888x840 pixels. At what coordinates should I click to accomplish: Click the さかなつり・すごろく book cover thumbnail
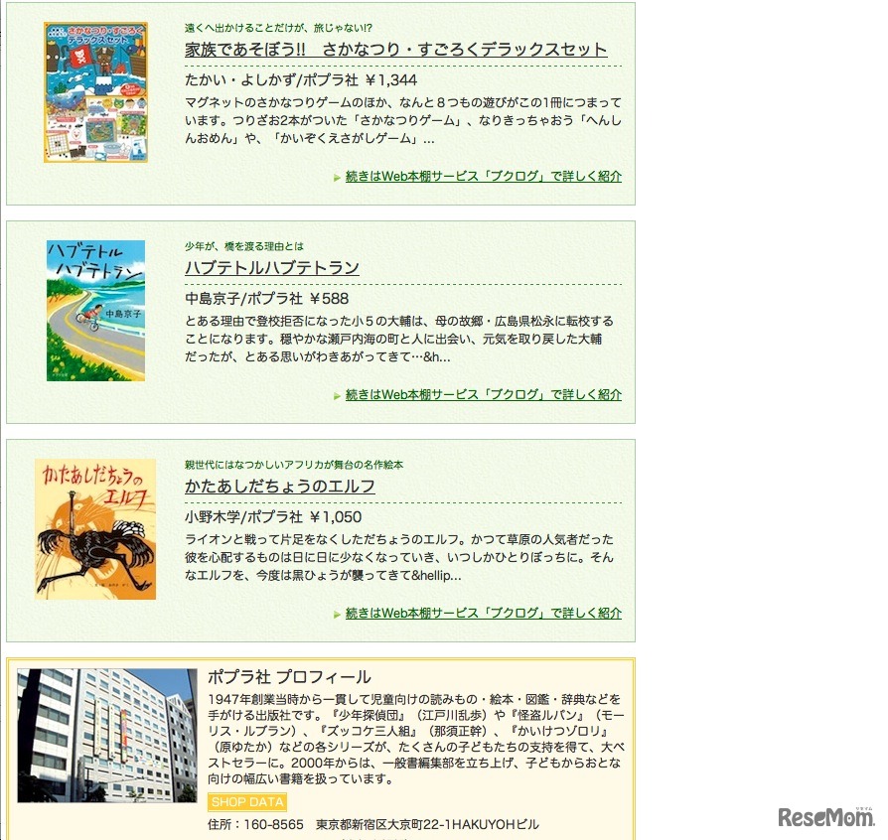point(95,92)
